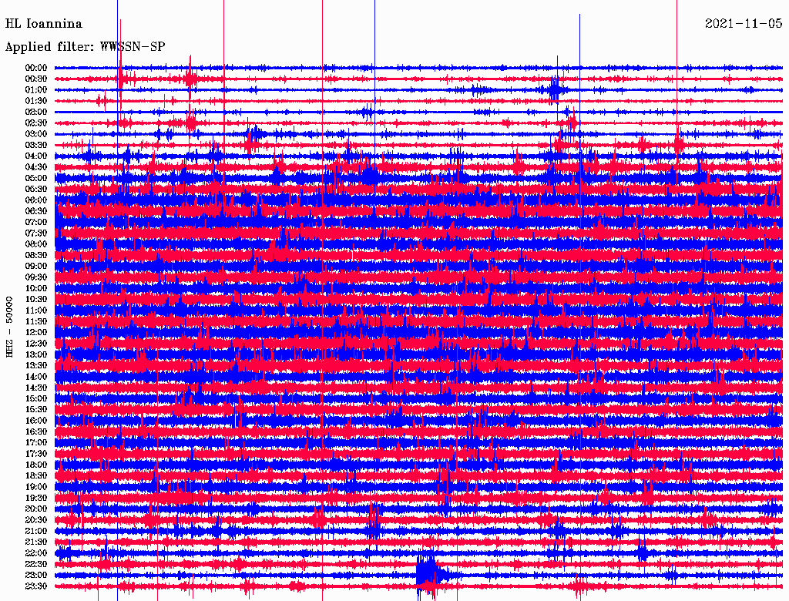
Task: Select the 12:00 time label
Action: pos(36,332)
